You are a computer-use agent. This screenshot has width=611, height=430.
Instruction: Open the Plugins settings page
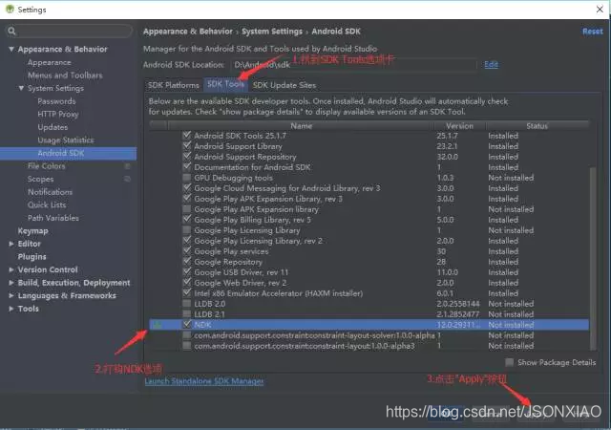32,257
